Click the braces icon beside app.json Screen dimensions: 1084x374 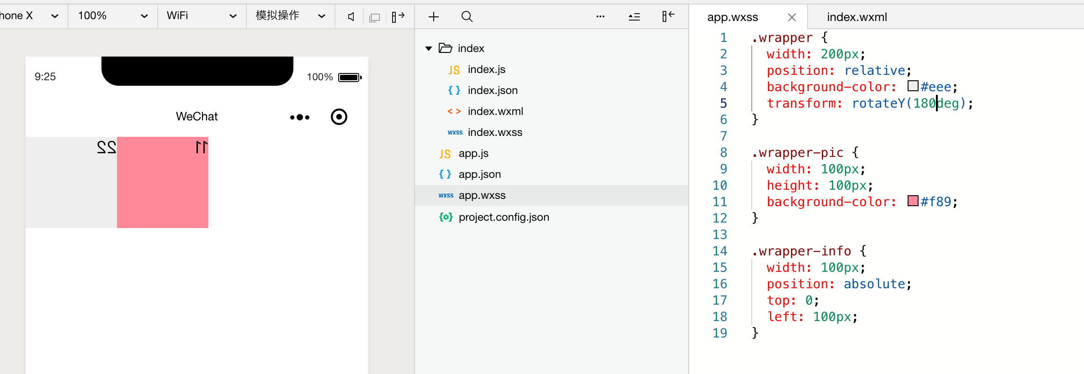click(445, 174)
